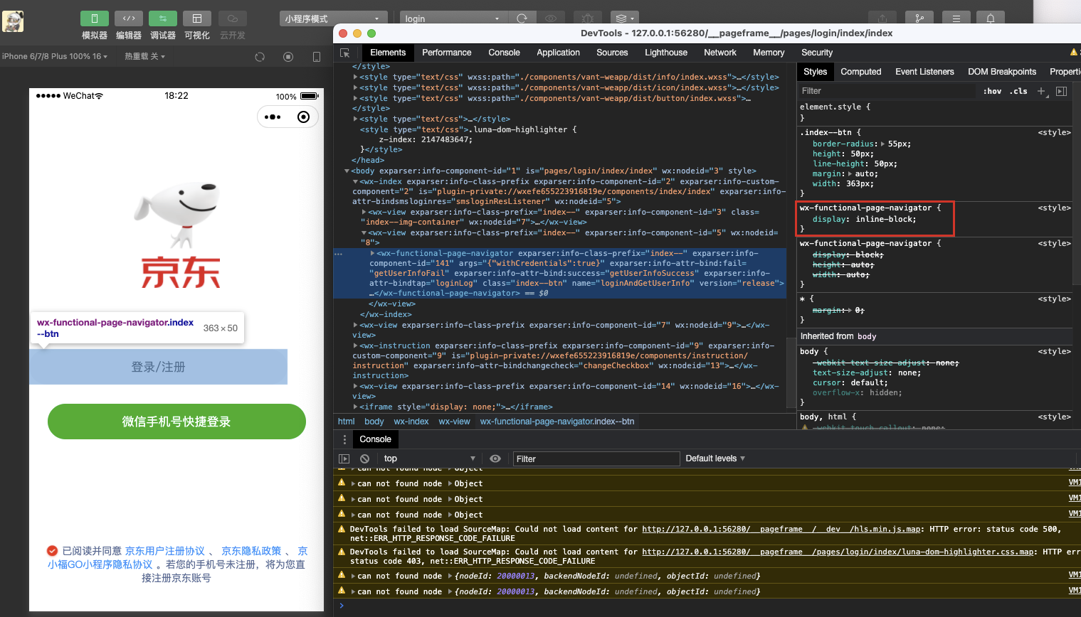Toggle the live expression eye in console
Image resolution: width=1081 pixels, height=617 pixels.
coord(495,459)
